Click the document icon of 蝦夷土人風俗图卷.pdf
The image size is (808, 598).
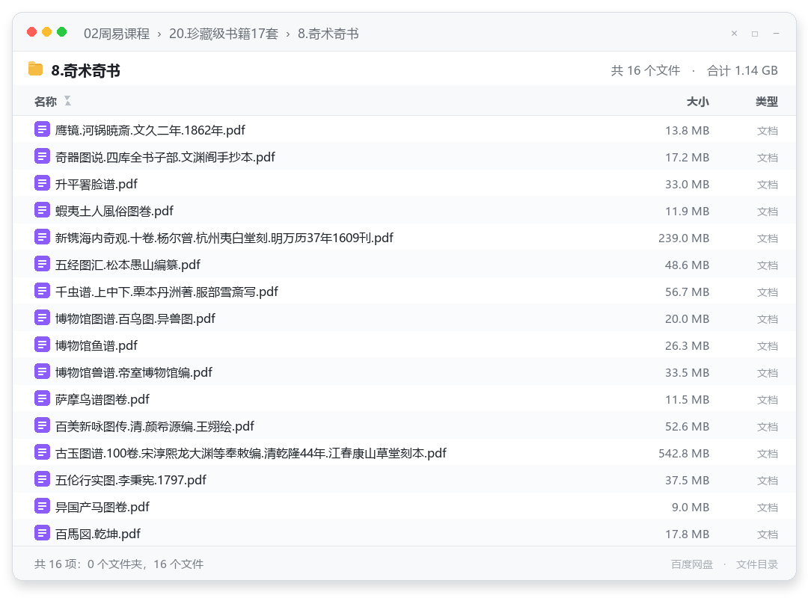[42, 210]
